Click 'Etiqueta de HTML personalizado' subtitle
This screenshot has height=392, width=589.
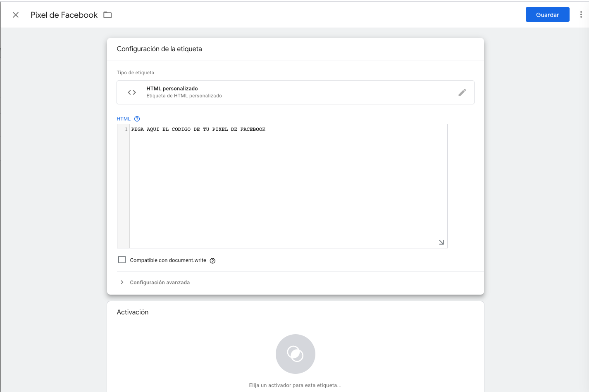click(184, 96)
